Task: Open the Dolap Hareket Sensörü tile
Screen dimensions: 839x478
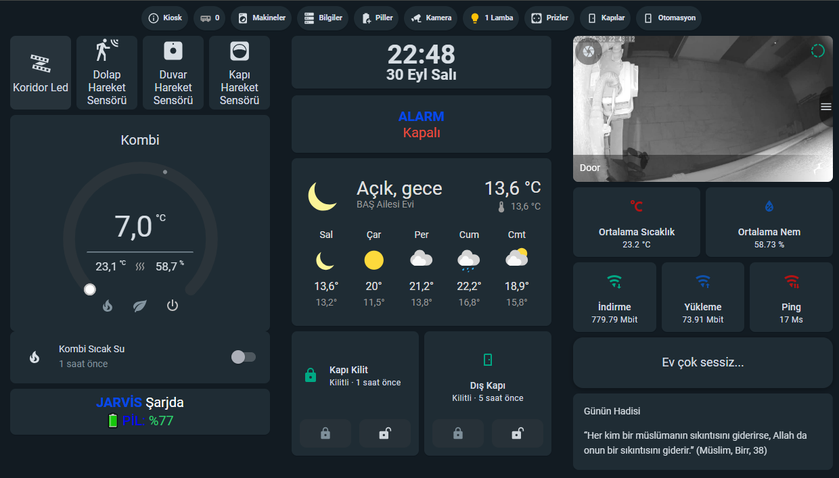Action: click(x=107, y=73)
